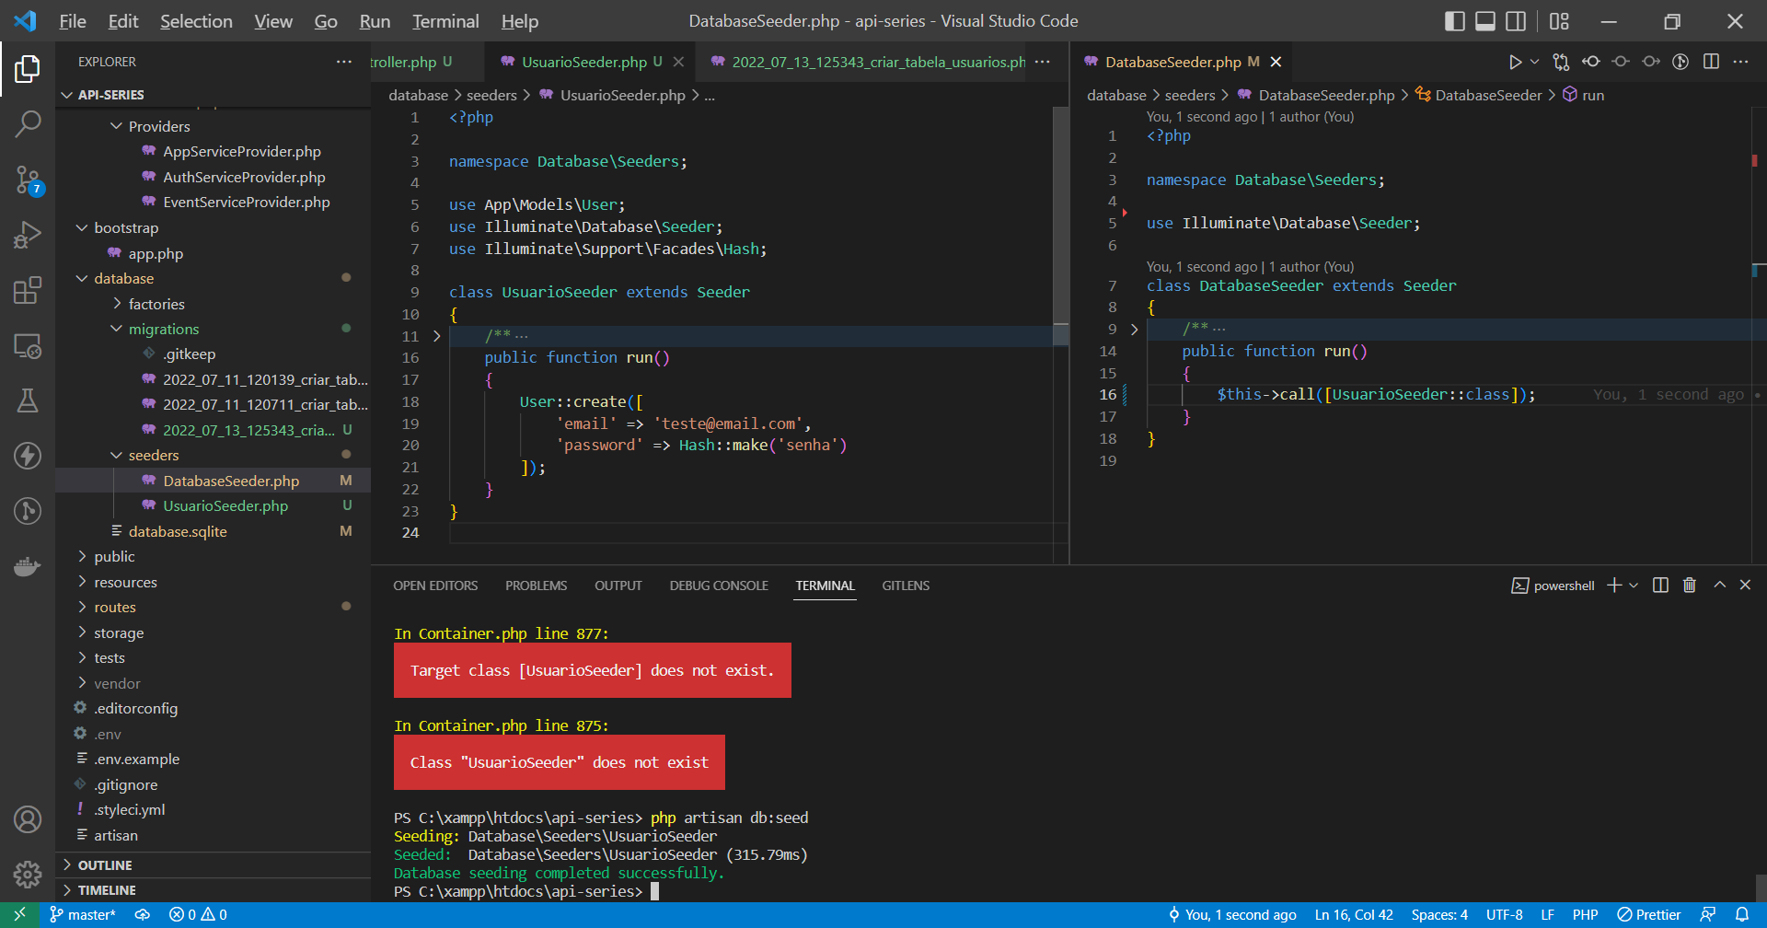The height and width of the screenshot is (928, 1767).
Task: Split the terminal panel
Action: (x=1660, y=586)
